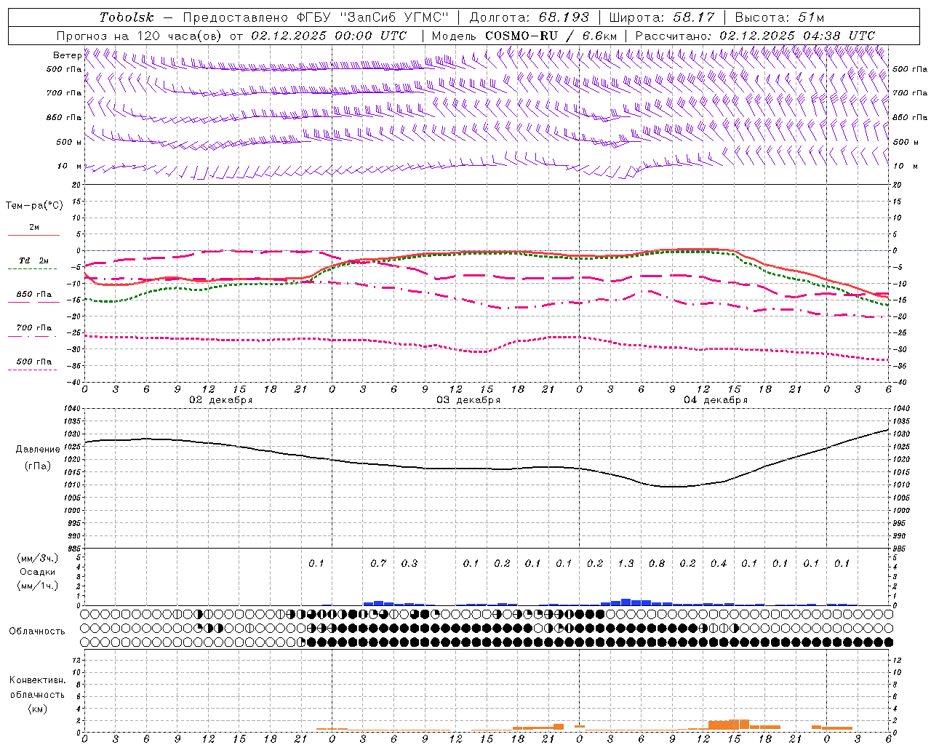Viewport: 931px width, 745px height.
Task: Click the "Осадки" precipitation label
Action: [38, 572]
